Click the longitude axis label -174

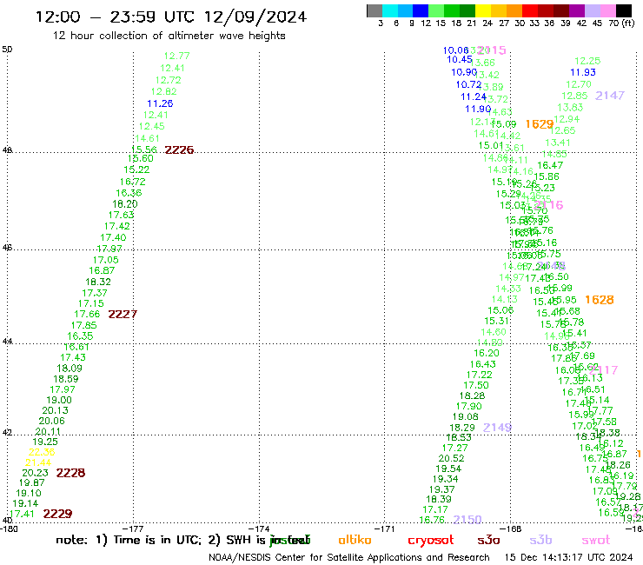pyautogui.click(x=259, y=529)
